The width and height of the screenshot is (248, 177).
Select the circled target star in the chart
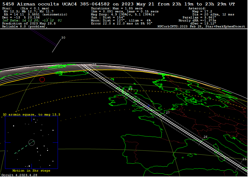coord(32,142)
